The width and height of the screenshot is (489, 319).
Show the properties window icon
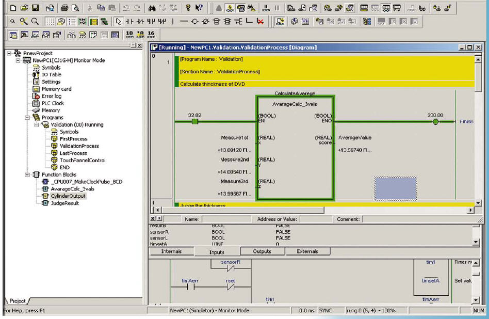click(x=57, y=35)
